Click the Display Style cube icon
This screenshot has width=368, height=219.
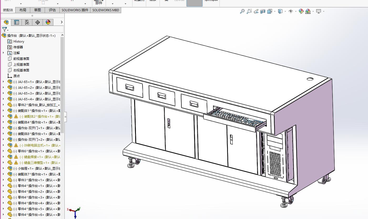pos(280,11)
